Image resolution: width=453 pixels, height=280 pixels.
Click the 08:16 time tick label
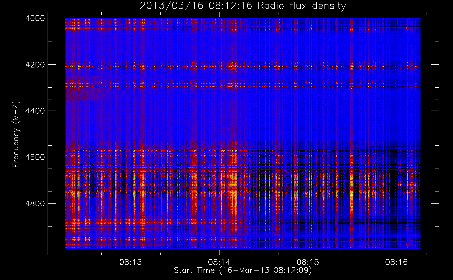(396, 262)
